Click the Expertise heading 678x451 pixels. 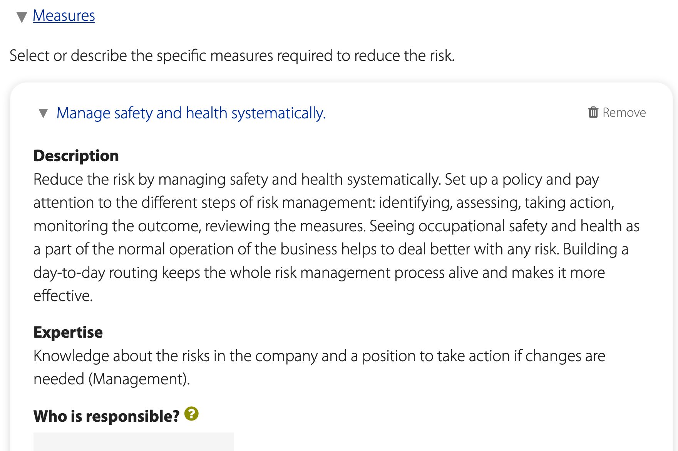[x=68, y=332]
